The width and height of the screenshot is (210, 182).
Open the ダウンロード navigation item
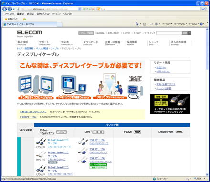coord(91,43)
